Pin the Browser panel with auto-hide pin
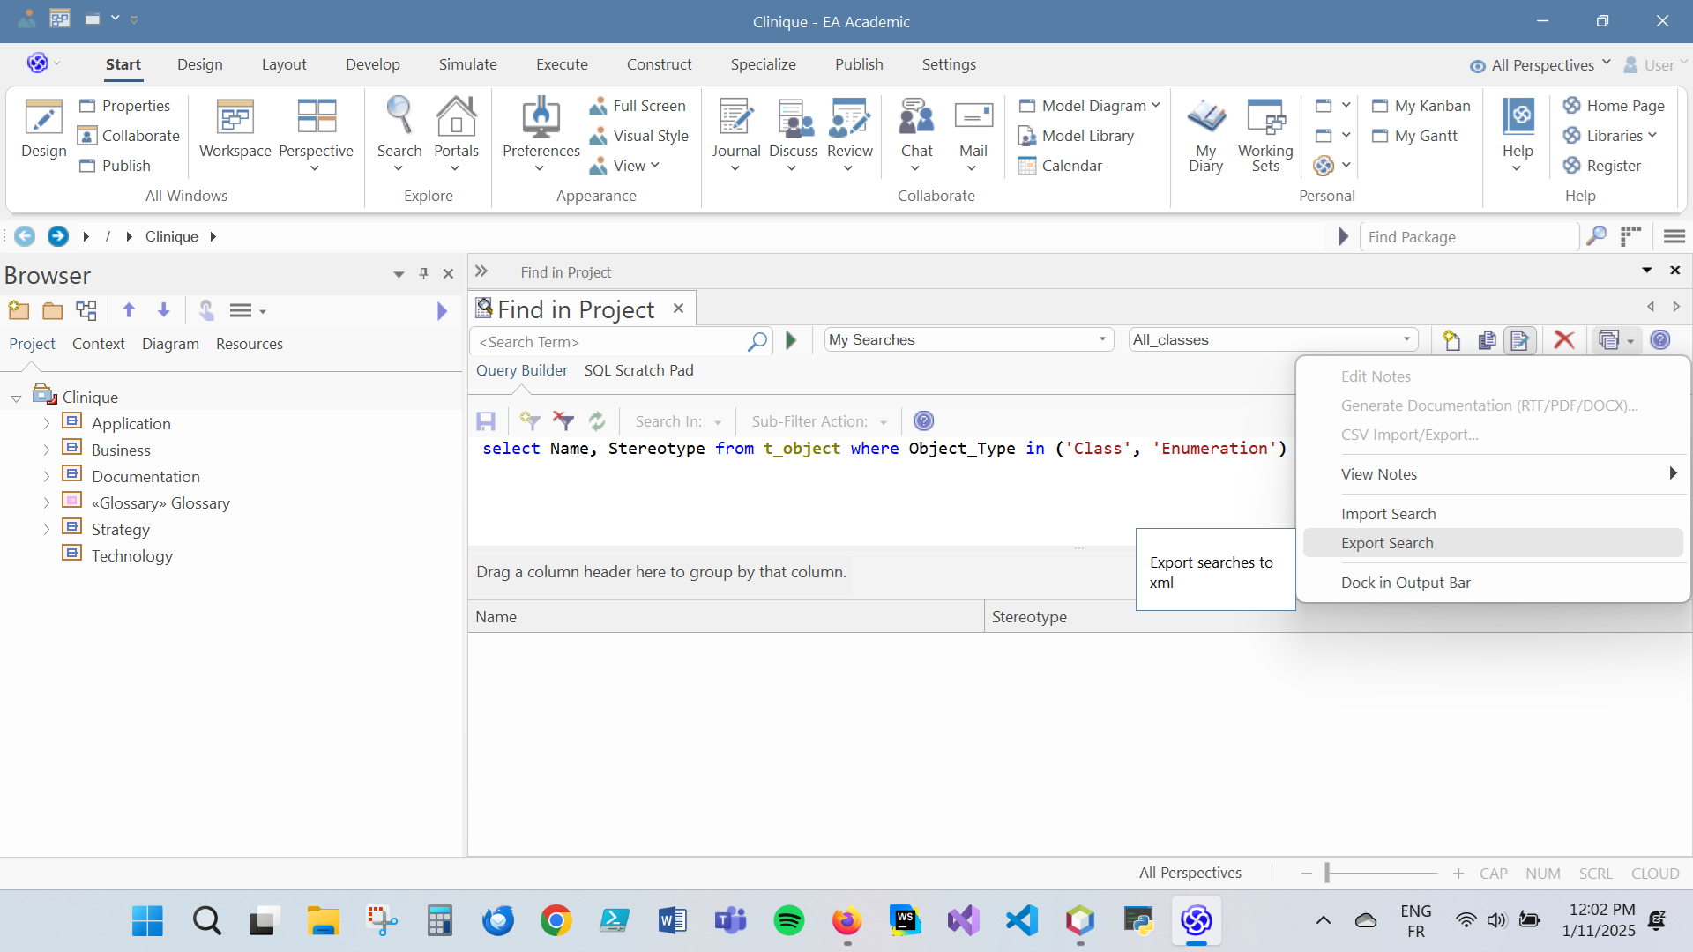 [423, 274]
